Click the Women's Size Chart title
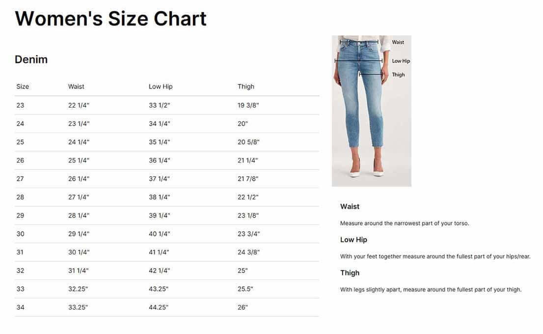The height and width of the screenshot is (334, 543). click(x=111, y=18)
